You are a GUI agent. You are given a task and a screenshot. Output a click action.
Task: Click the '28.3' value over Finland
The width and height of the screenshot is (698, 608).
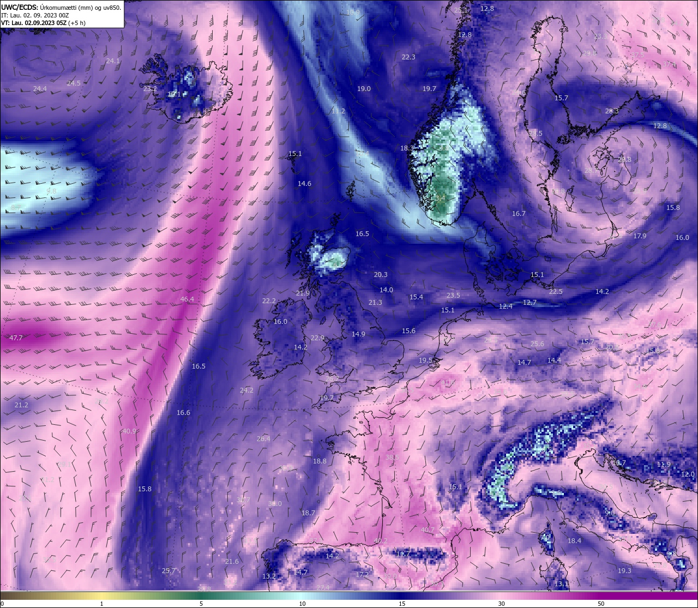coord(612,111)
